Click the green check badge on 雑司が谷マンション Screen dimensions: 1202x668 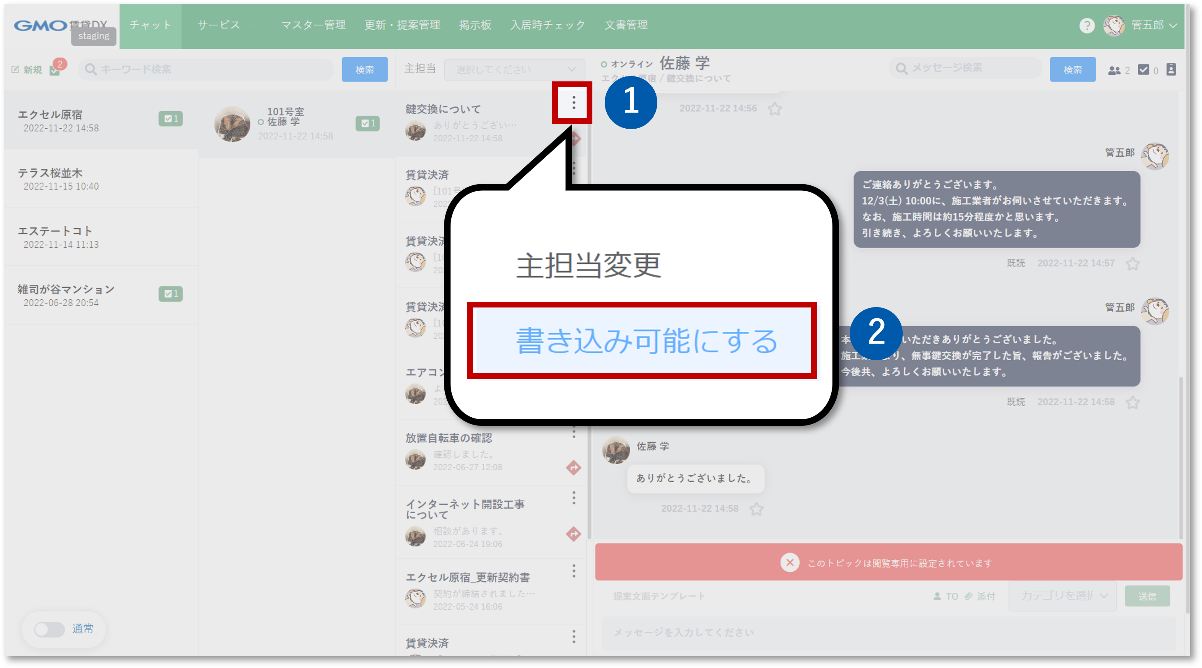tap(170, 294)
